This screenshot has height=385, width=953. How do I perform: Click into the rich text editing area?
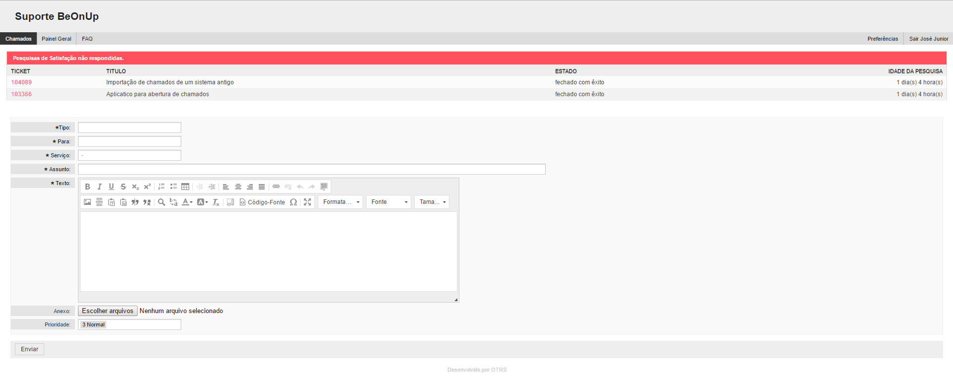tap(269, 252)
